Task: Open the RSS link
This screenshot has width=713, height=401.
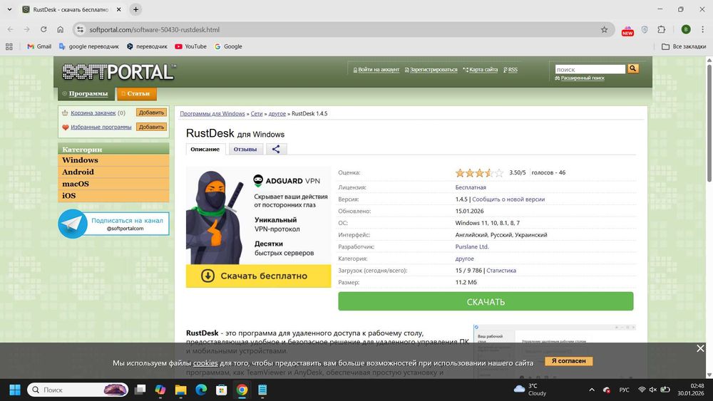Action: coord(513,70)
